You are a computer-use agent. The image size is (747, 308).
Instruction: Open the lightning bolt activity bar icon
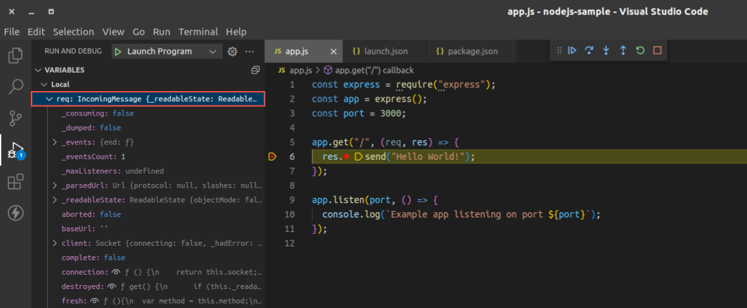(x=16, y=214)
